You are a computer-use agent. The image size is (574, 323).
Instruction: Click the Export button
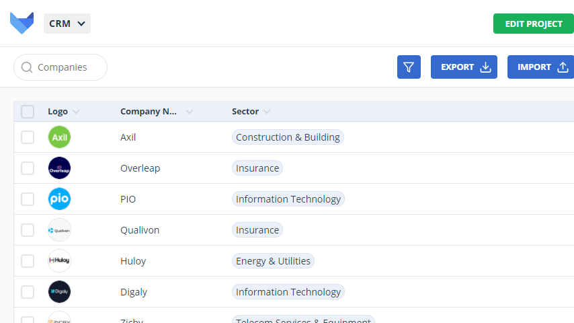pyautogui.click(x=464, y=67)
